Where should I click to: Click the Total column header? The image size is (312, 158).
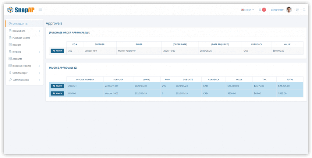pos(290,79)
